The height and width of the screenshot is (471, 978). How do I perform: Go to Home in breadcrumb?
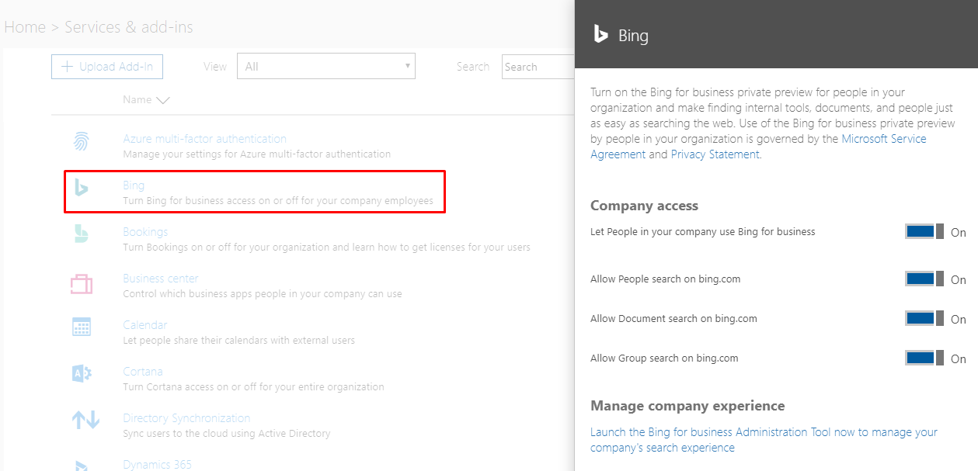(25, 27)
